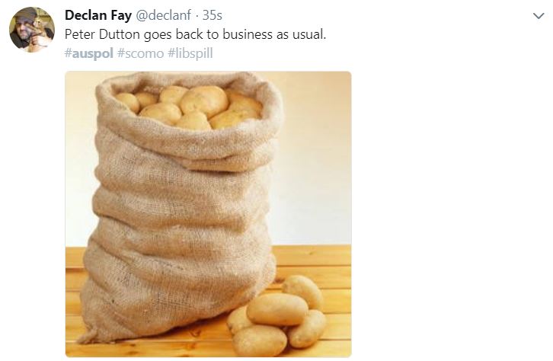Expand the downward arrow at the tweet corner
The height and width of the screenshot is (361, 553).
[x=539, y=16]
